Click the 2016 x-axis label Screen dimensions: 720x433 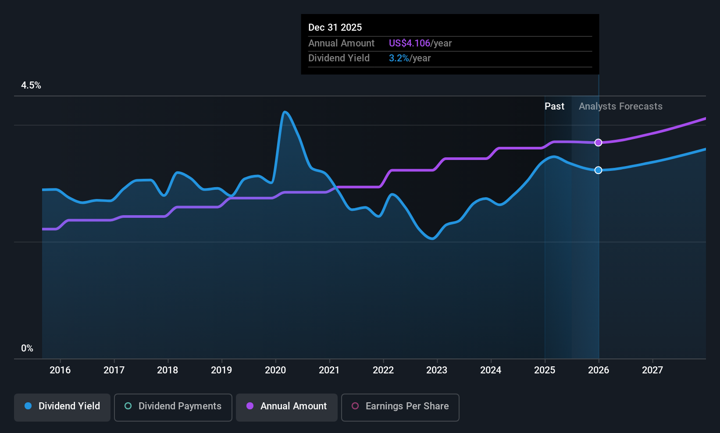click(x=60, y=370)
